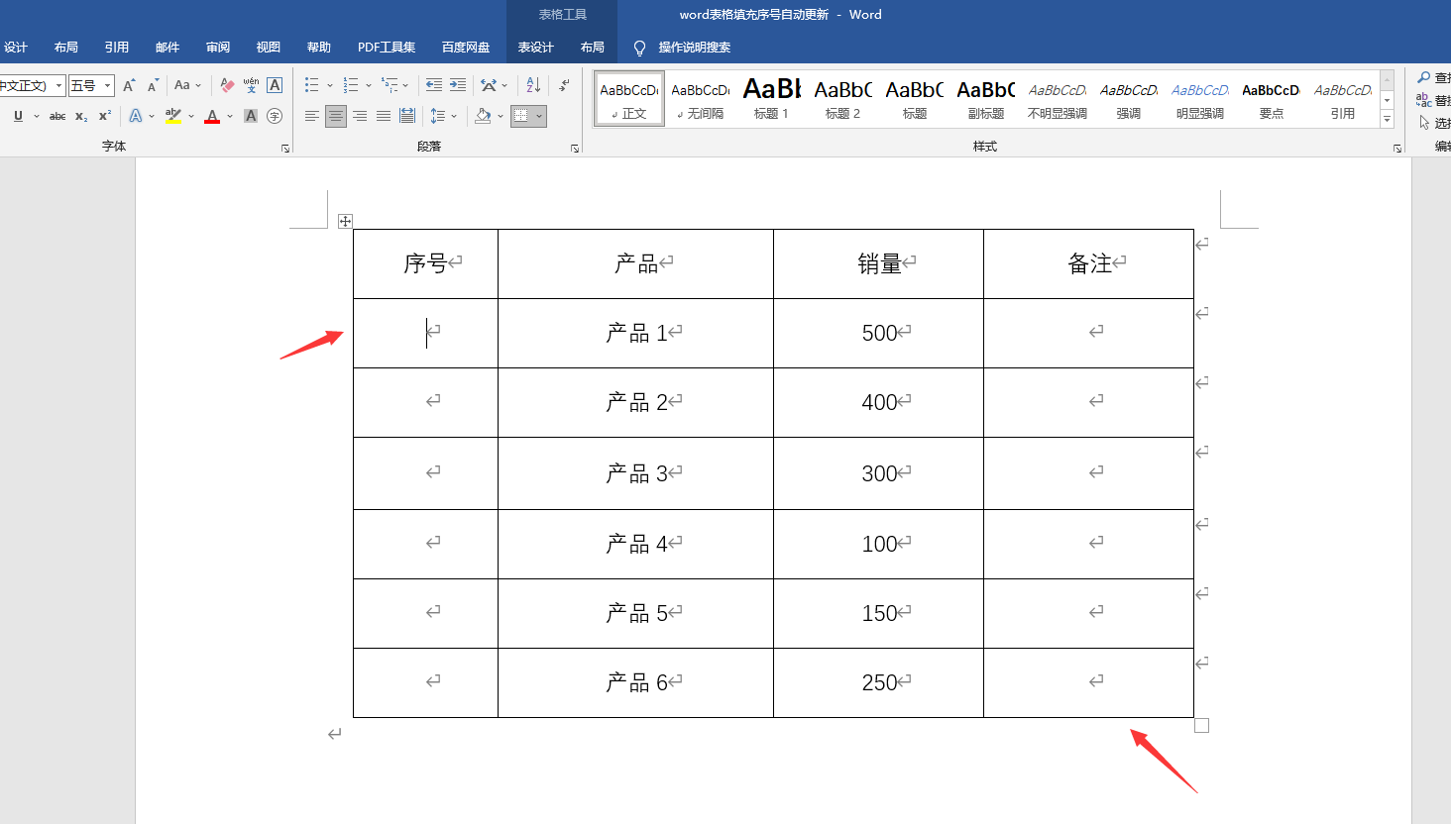Click table move handle at top-left
Screen dimensions: 1451x824
click(x=345, y=221)
